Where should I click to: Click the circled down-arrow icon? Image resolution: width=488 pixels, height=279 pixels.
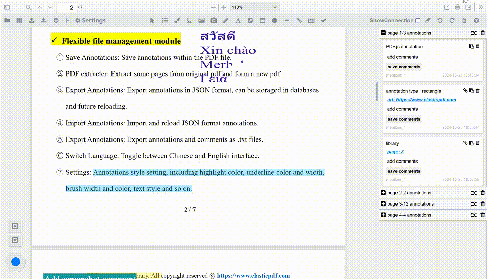click(x=56, y=20)
